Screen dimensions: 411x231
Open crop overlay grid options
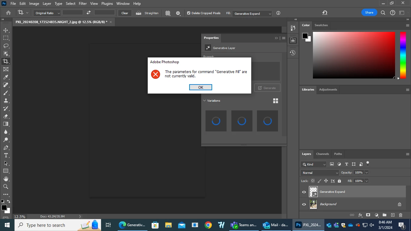168,13
